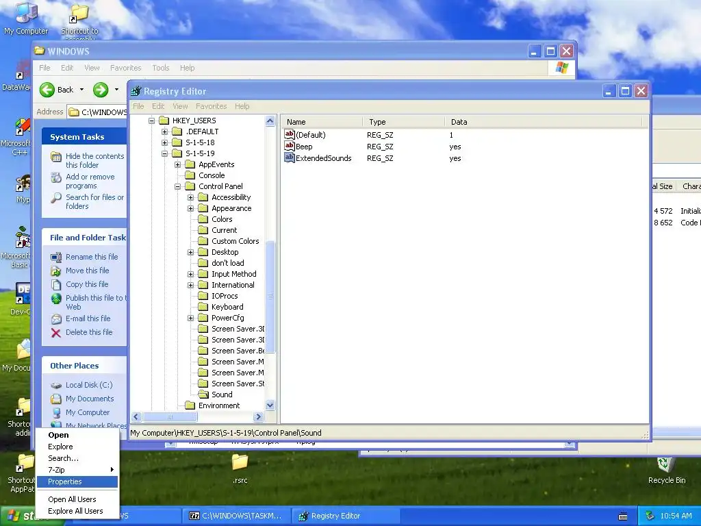
Task: Click Copy this file link
Action: tap(87, 284)
